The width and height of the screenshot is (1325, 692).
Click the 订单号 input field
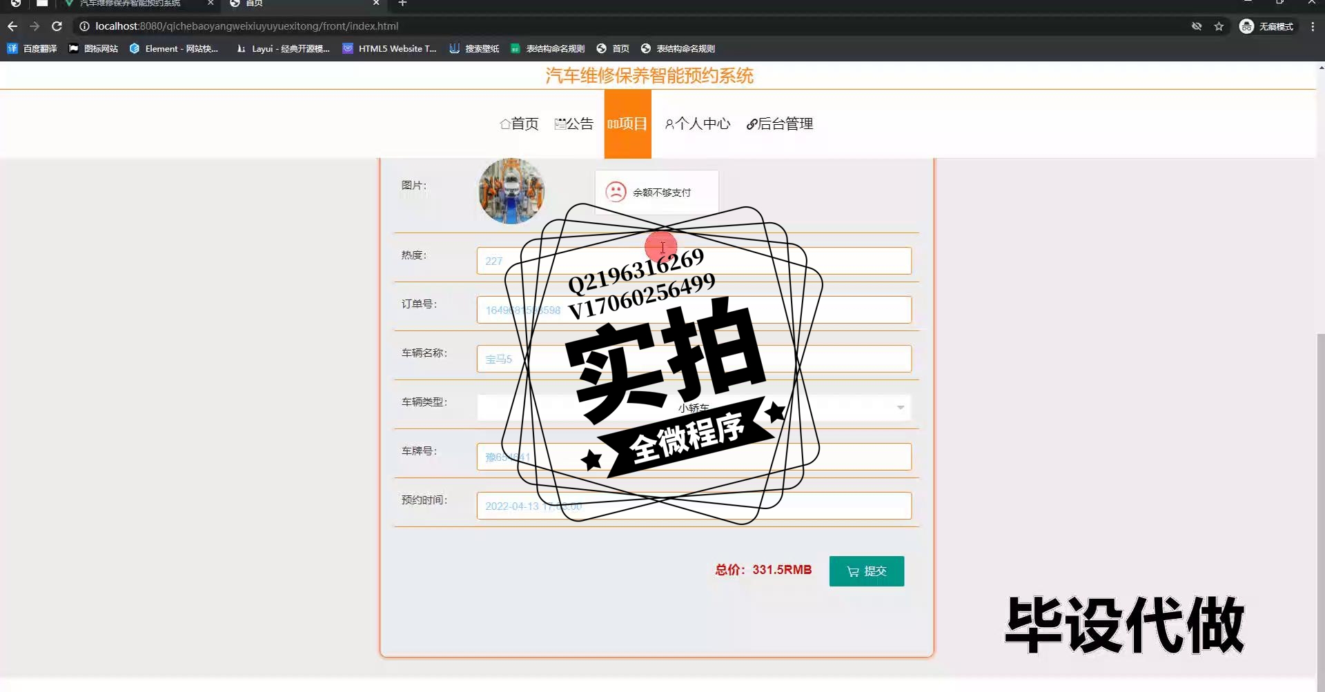pos(694,310)
